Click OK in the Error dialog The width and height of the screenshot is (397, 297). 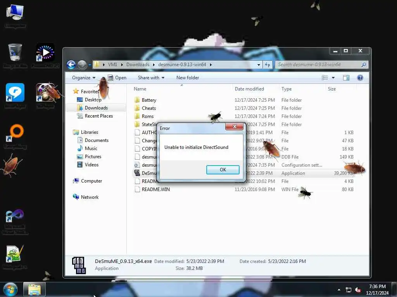coord(223,170)
